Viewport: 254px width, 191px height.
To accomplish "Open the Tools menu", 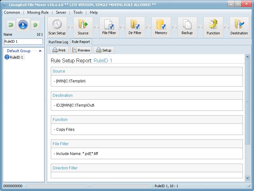I will point(78,12).
